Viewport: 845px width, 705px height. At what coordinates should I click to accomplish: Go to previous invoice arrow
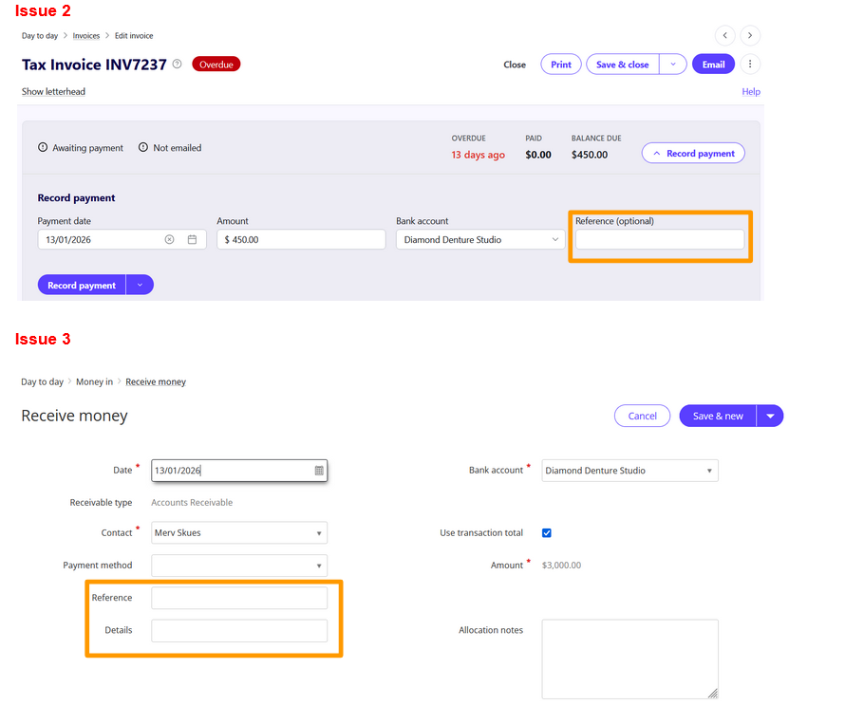[x=724, y=35]
